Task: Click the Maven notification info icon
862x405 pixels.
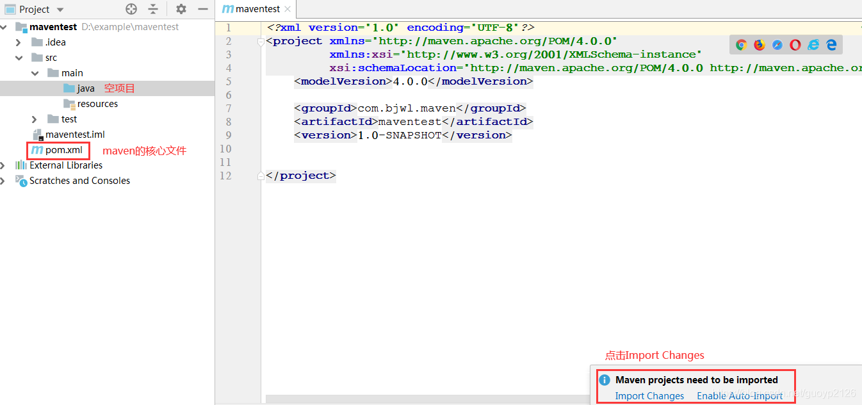Action: (605, 380)
